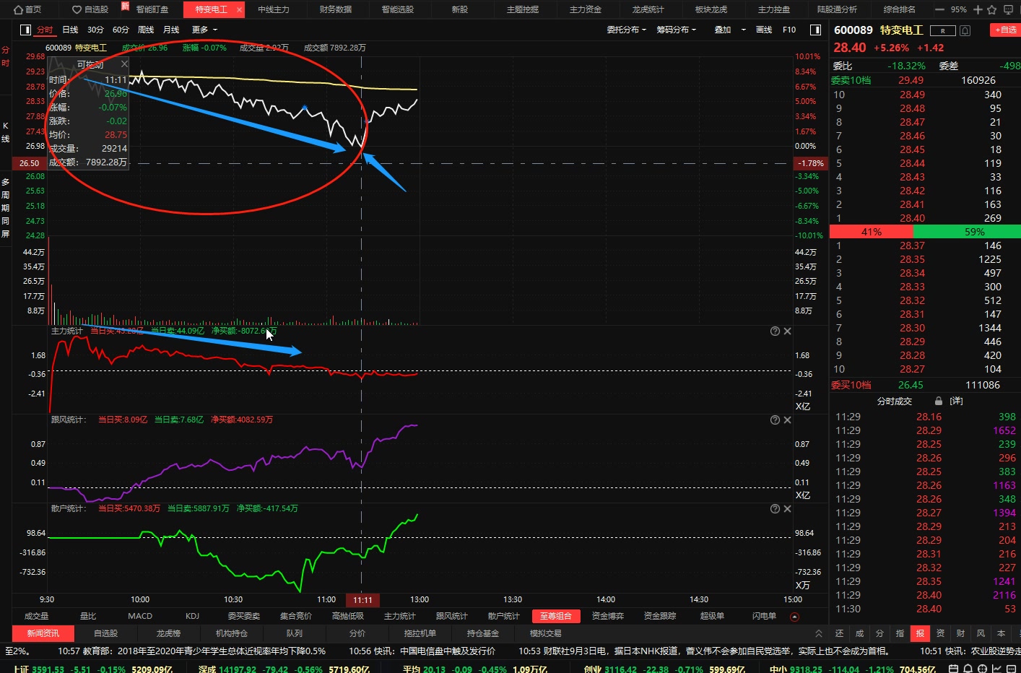Screen dimensions: 1021x673
Task: Click the 画线 drawing tool button
Action: click(x=764, y=30)
